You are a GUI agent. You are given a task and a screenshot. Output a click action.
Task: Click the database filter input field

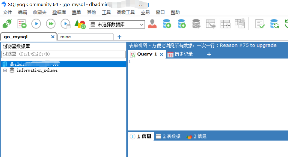pos(63,54)
